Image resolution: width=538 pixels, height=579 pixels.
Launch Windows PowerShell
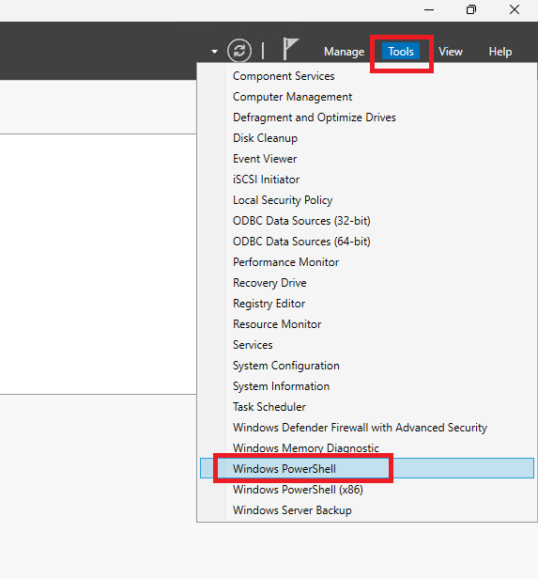(x=367, y=468)
